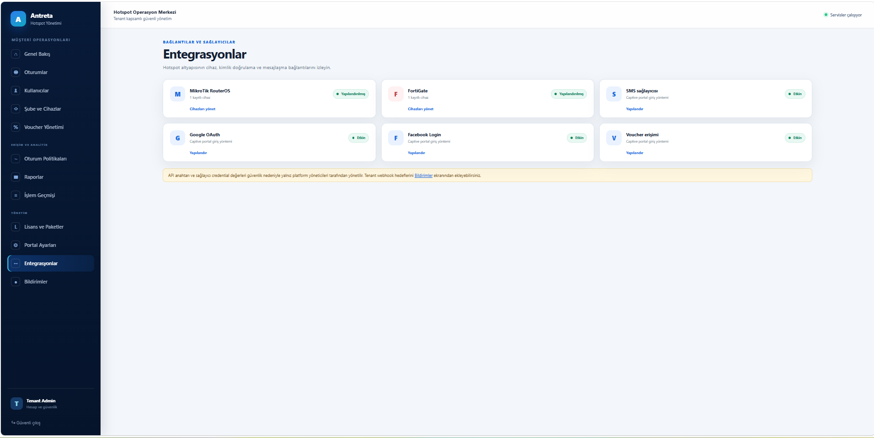Click the Şube ve Cihazlar icon
This screenshot has width=874, height=438.
coord(16,109)
